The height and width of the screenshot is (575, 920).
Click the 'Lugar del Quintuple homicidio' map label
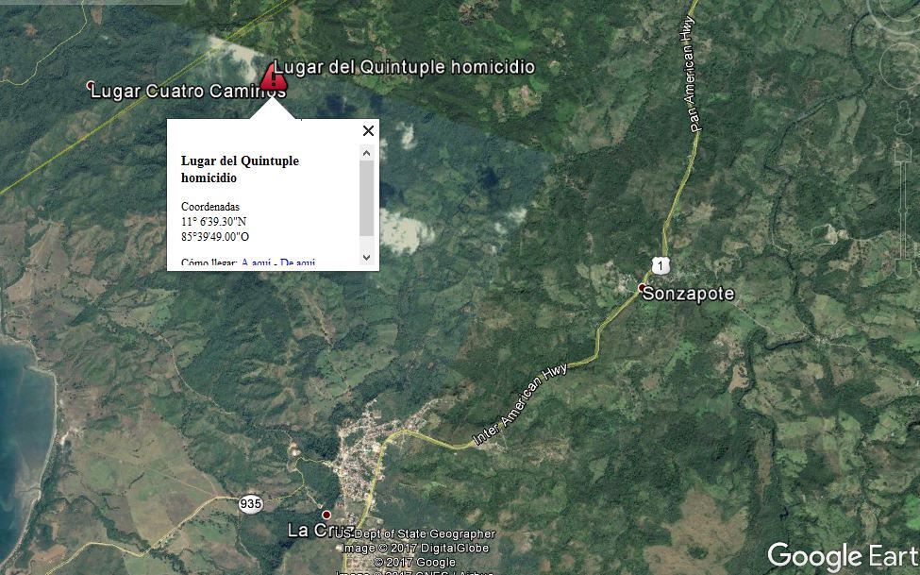coord(404,67)
